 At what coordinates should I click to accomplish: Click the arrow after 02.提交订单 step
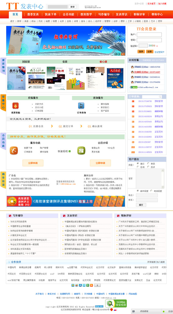[81, 126]
